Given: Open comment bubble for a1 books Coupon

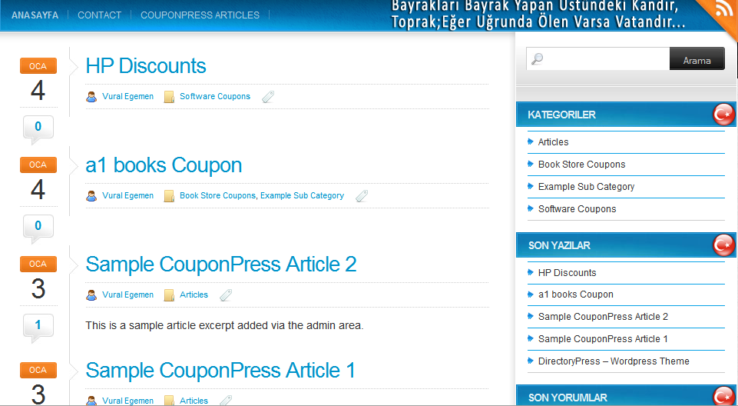Looking at the screenshot, I should point(38,229).
